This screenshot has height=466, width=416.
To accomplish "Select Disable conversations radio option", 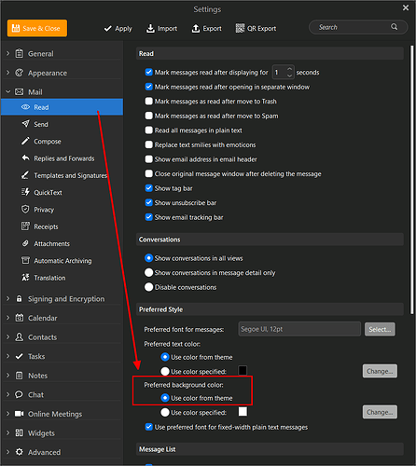I will [149, 287].
